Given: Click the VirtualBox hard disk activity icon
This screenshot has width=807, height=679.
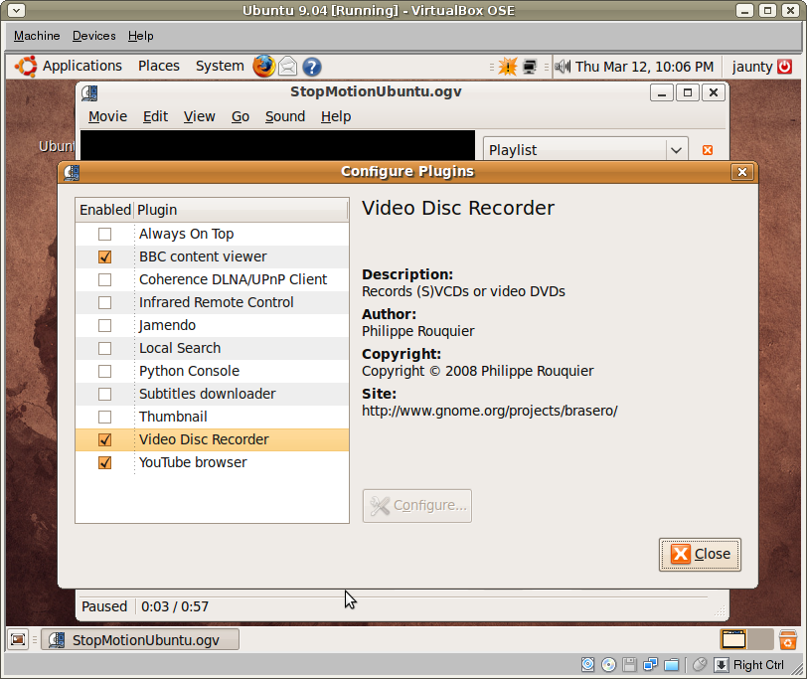Looking at the screenshot, I should tap(587, 665).
